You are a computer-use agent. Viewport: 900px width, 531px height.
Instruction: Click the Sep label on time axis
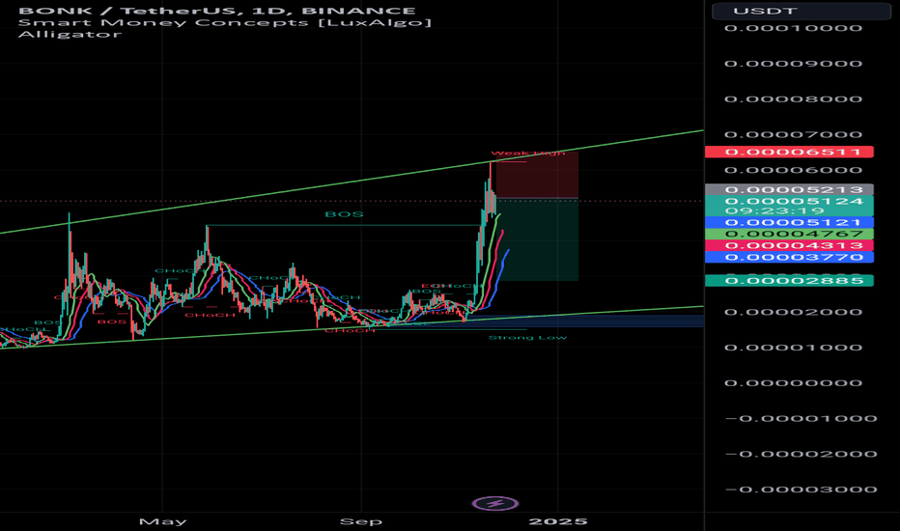click(x=361, y=521)
